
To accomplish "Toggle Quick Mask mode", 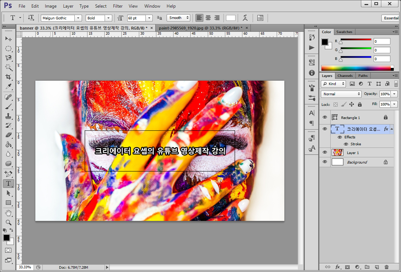I will click(8, 250).
